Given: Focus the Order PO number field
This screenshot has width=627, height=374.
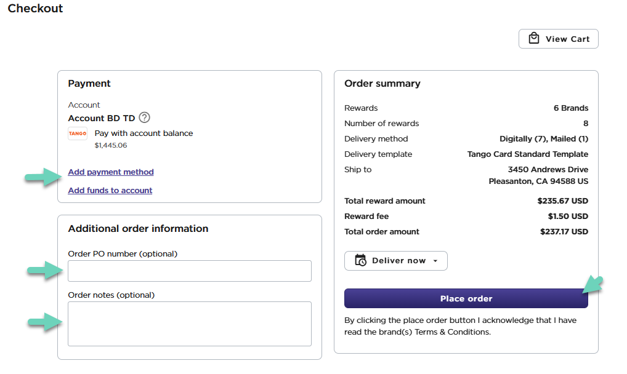Looking at the screenshot, I should click(190, 271).
